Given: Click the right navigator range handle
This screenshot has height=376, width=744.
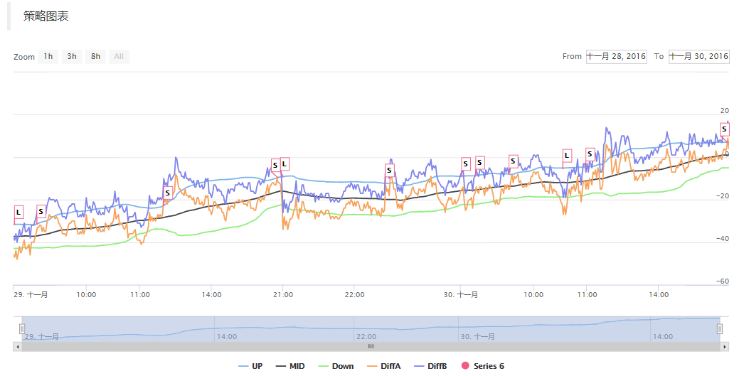Looking at the screenshot, I should [x=720, y=328].
